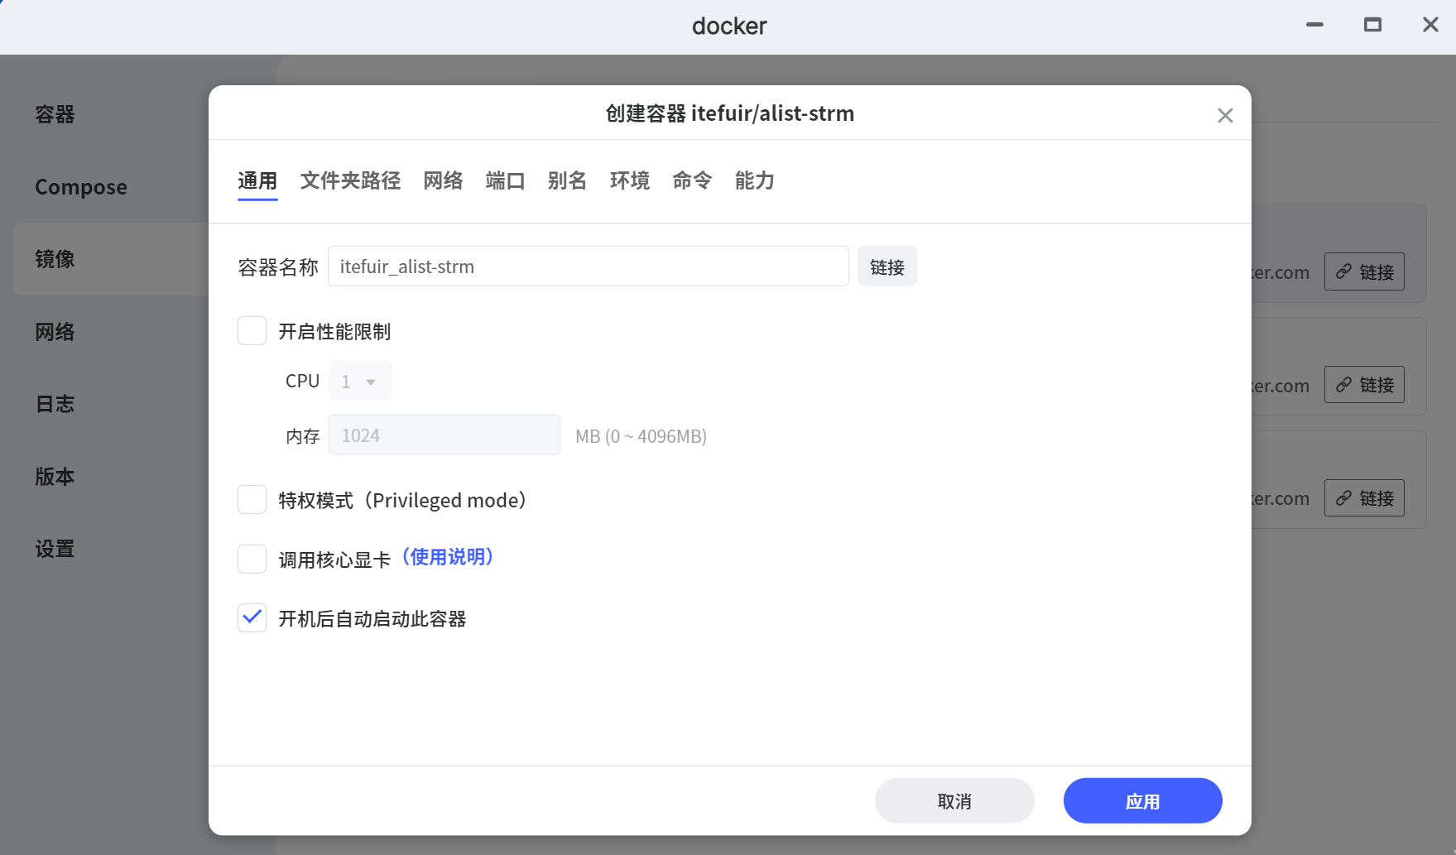Select the 端口 tab

coord(505,180)
